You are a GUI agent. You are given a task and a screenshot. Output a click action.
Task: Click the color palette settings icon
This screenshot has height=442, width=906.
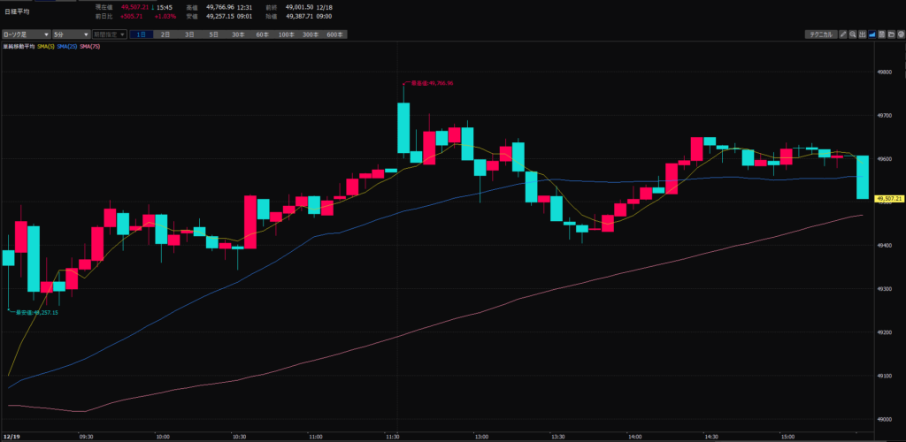[900, 34]
